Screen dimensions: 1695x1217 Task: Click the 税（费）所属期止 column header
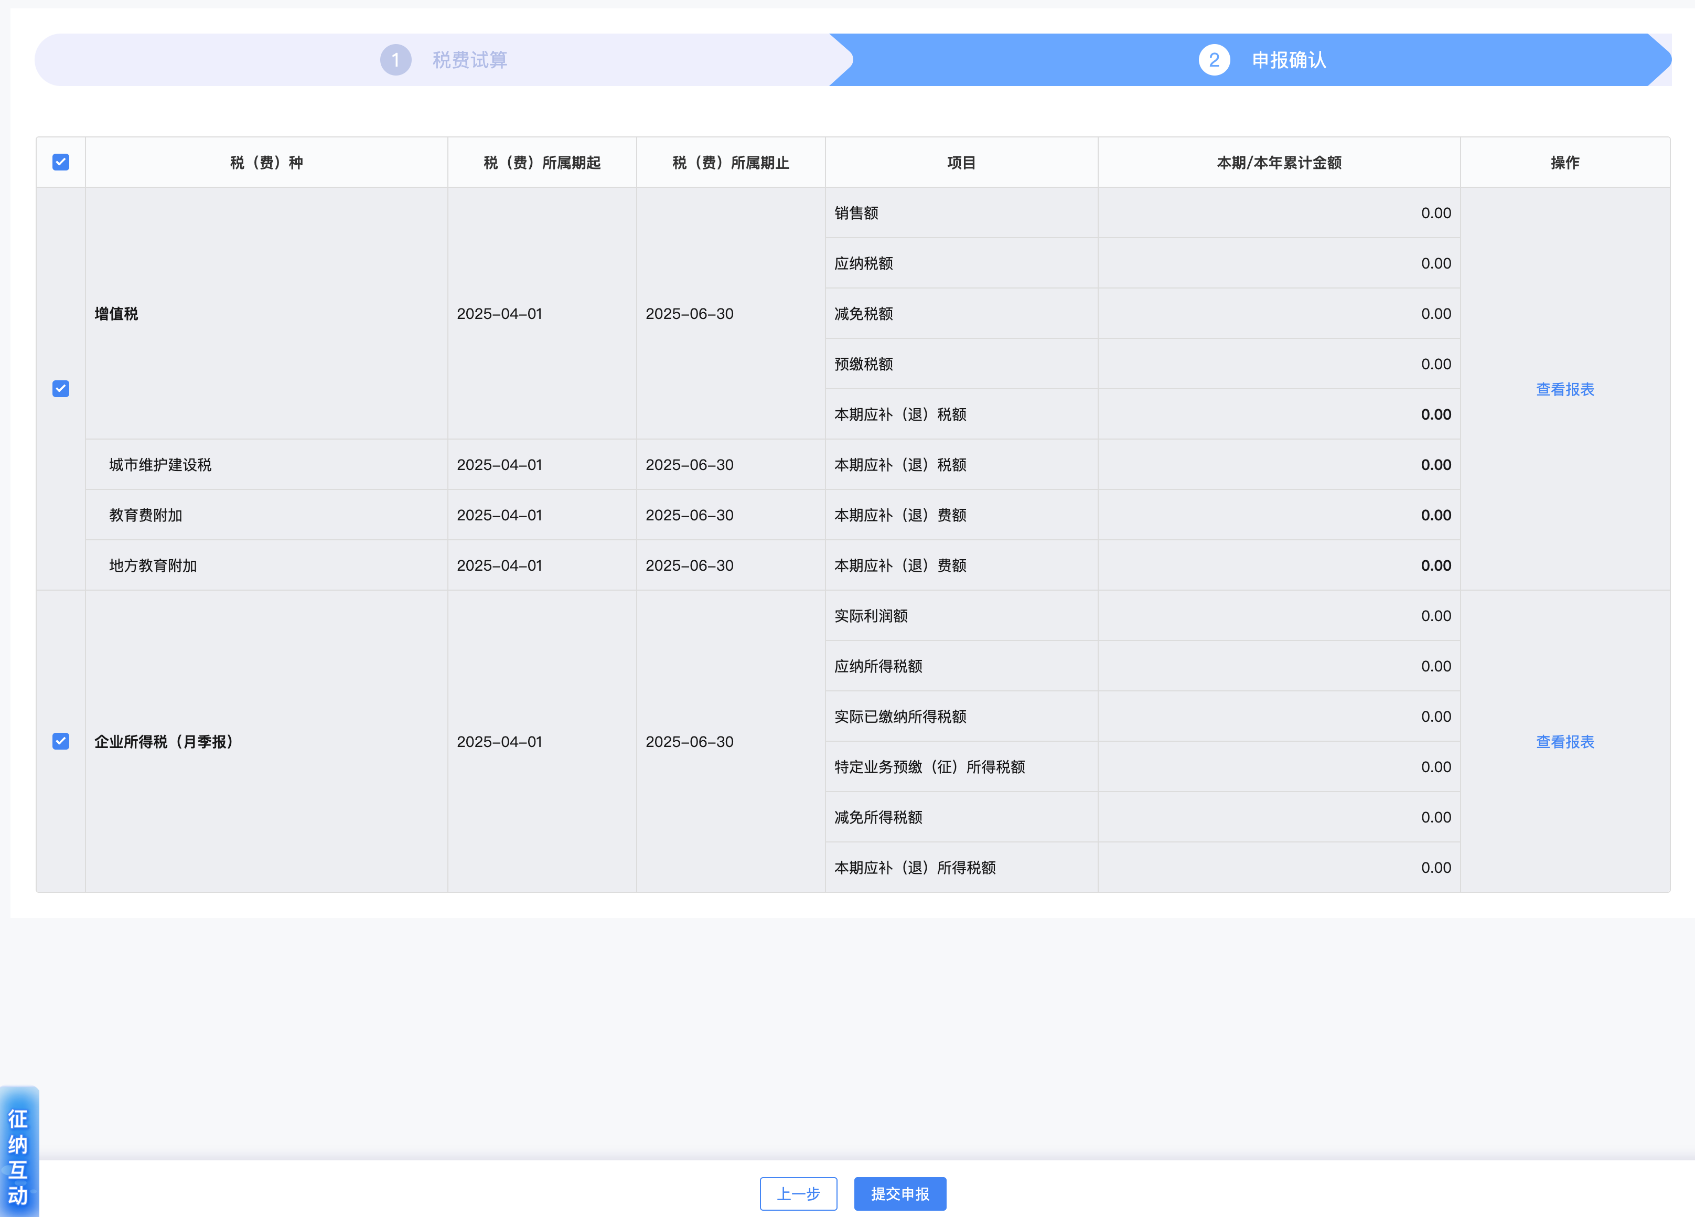click(x=730, y=162)
